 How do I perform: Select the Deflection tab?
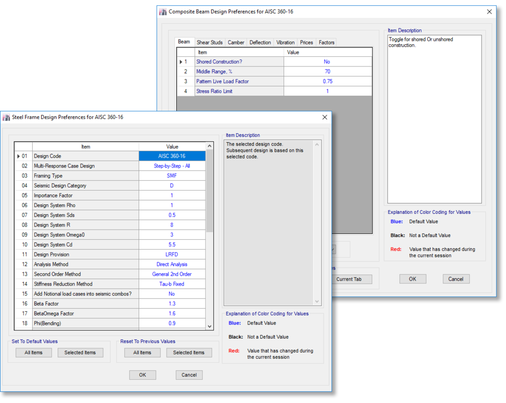[x=260, y=42]
